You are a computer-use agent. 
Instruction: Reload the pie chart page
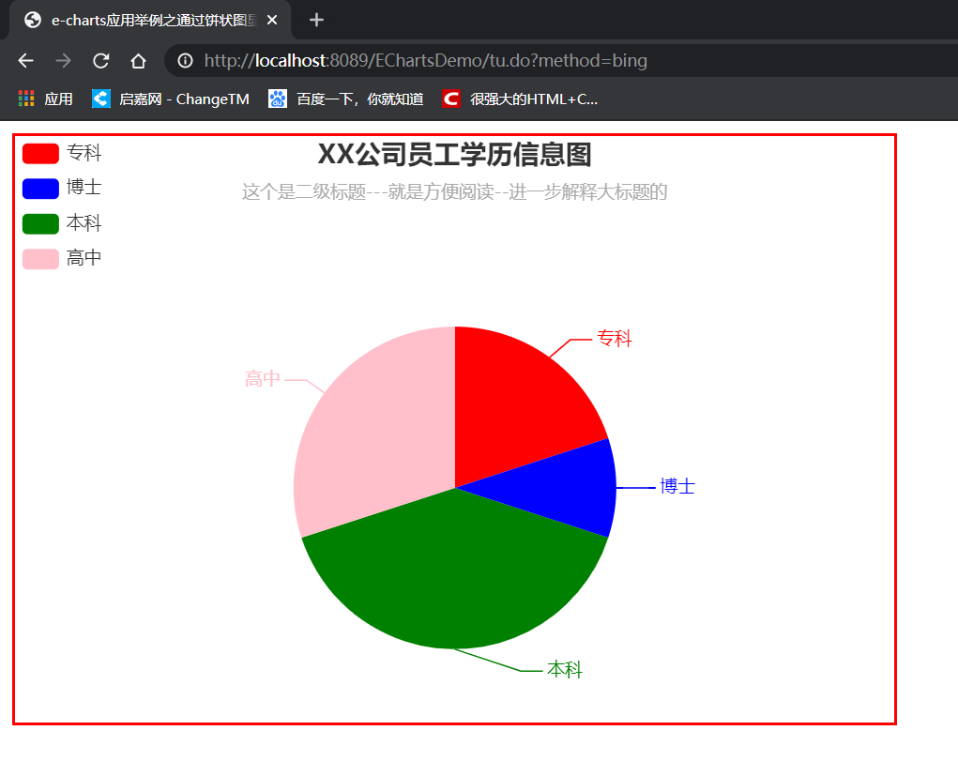pos(100,60)
